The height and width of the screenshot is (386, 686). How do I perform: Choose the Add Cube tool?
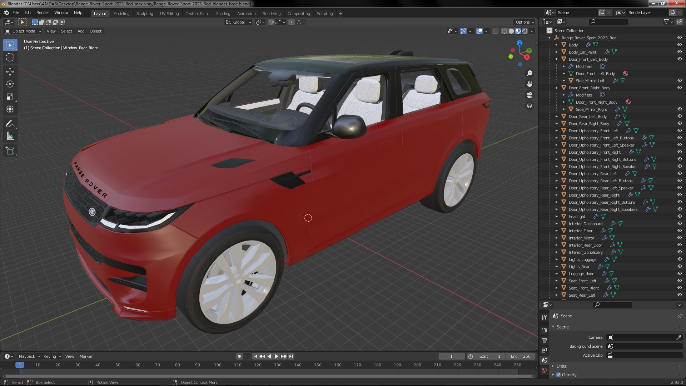pos(10,151)
